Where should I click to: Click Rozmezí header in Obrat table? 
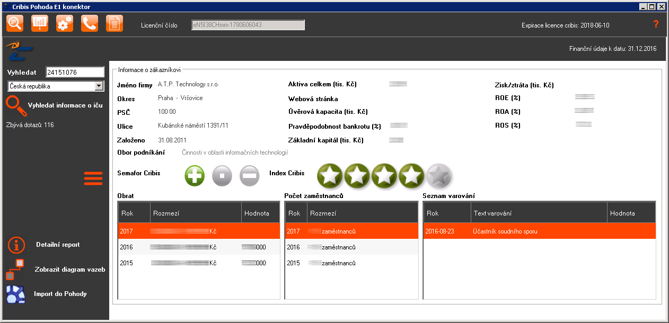tap(196, 213)
